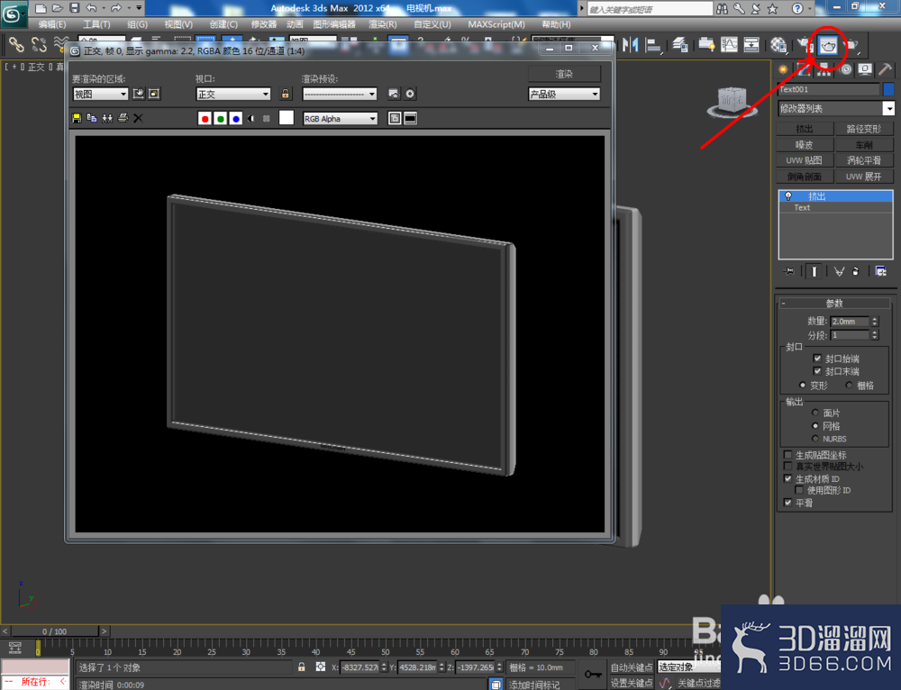Open the 渲染预设 dropdown
This screenshot has width=901, height=690.
click(x=339, y=94)
